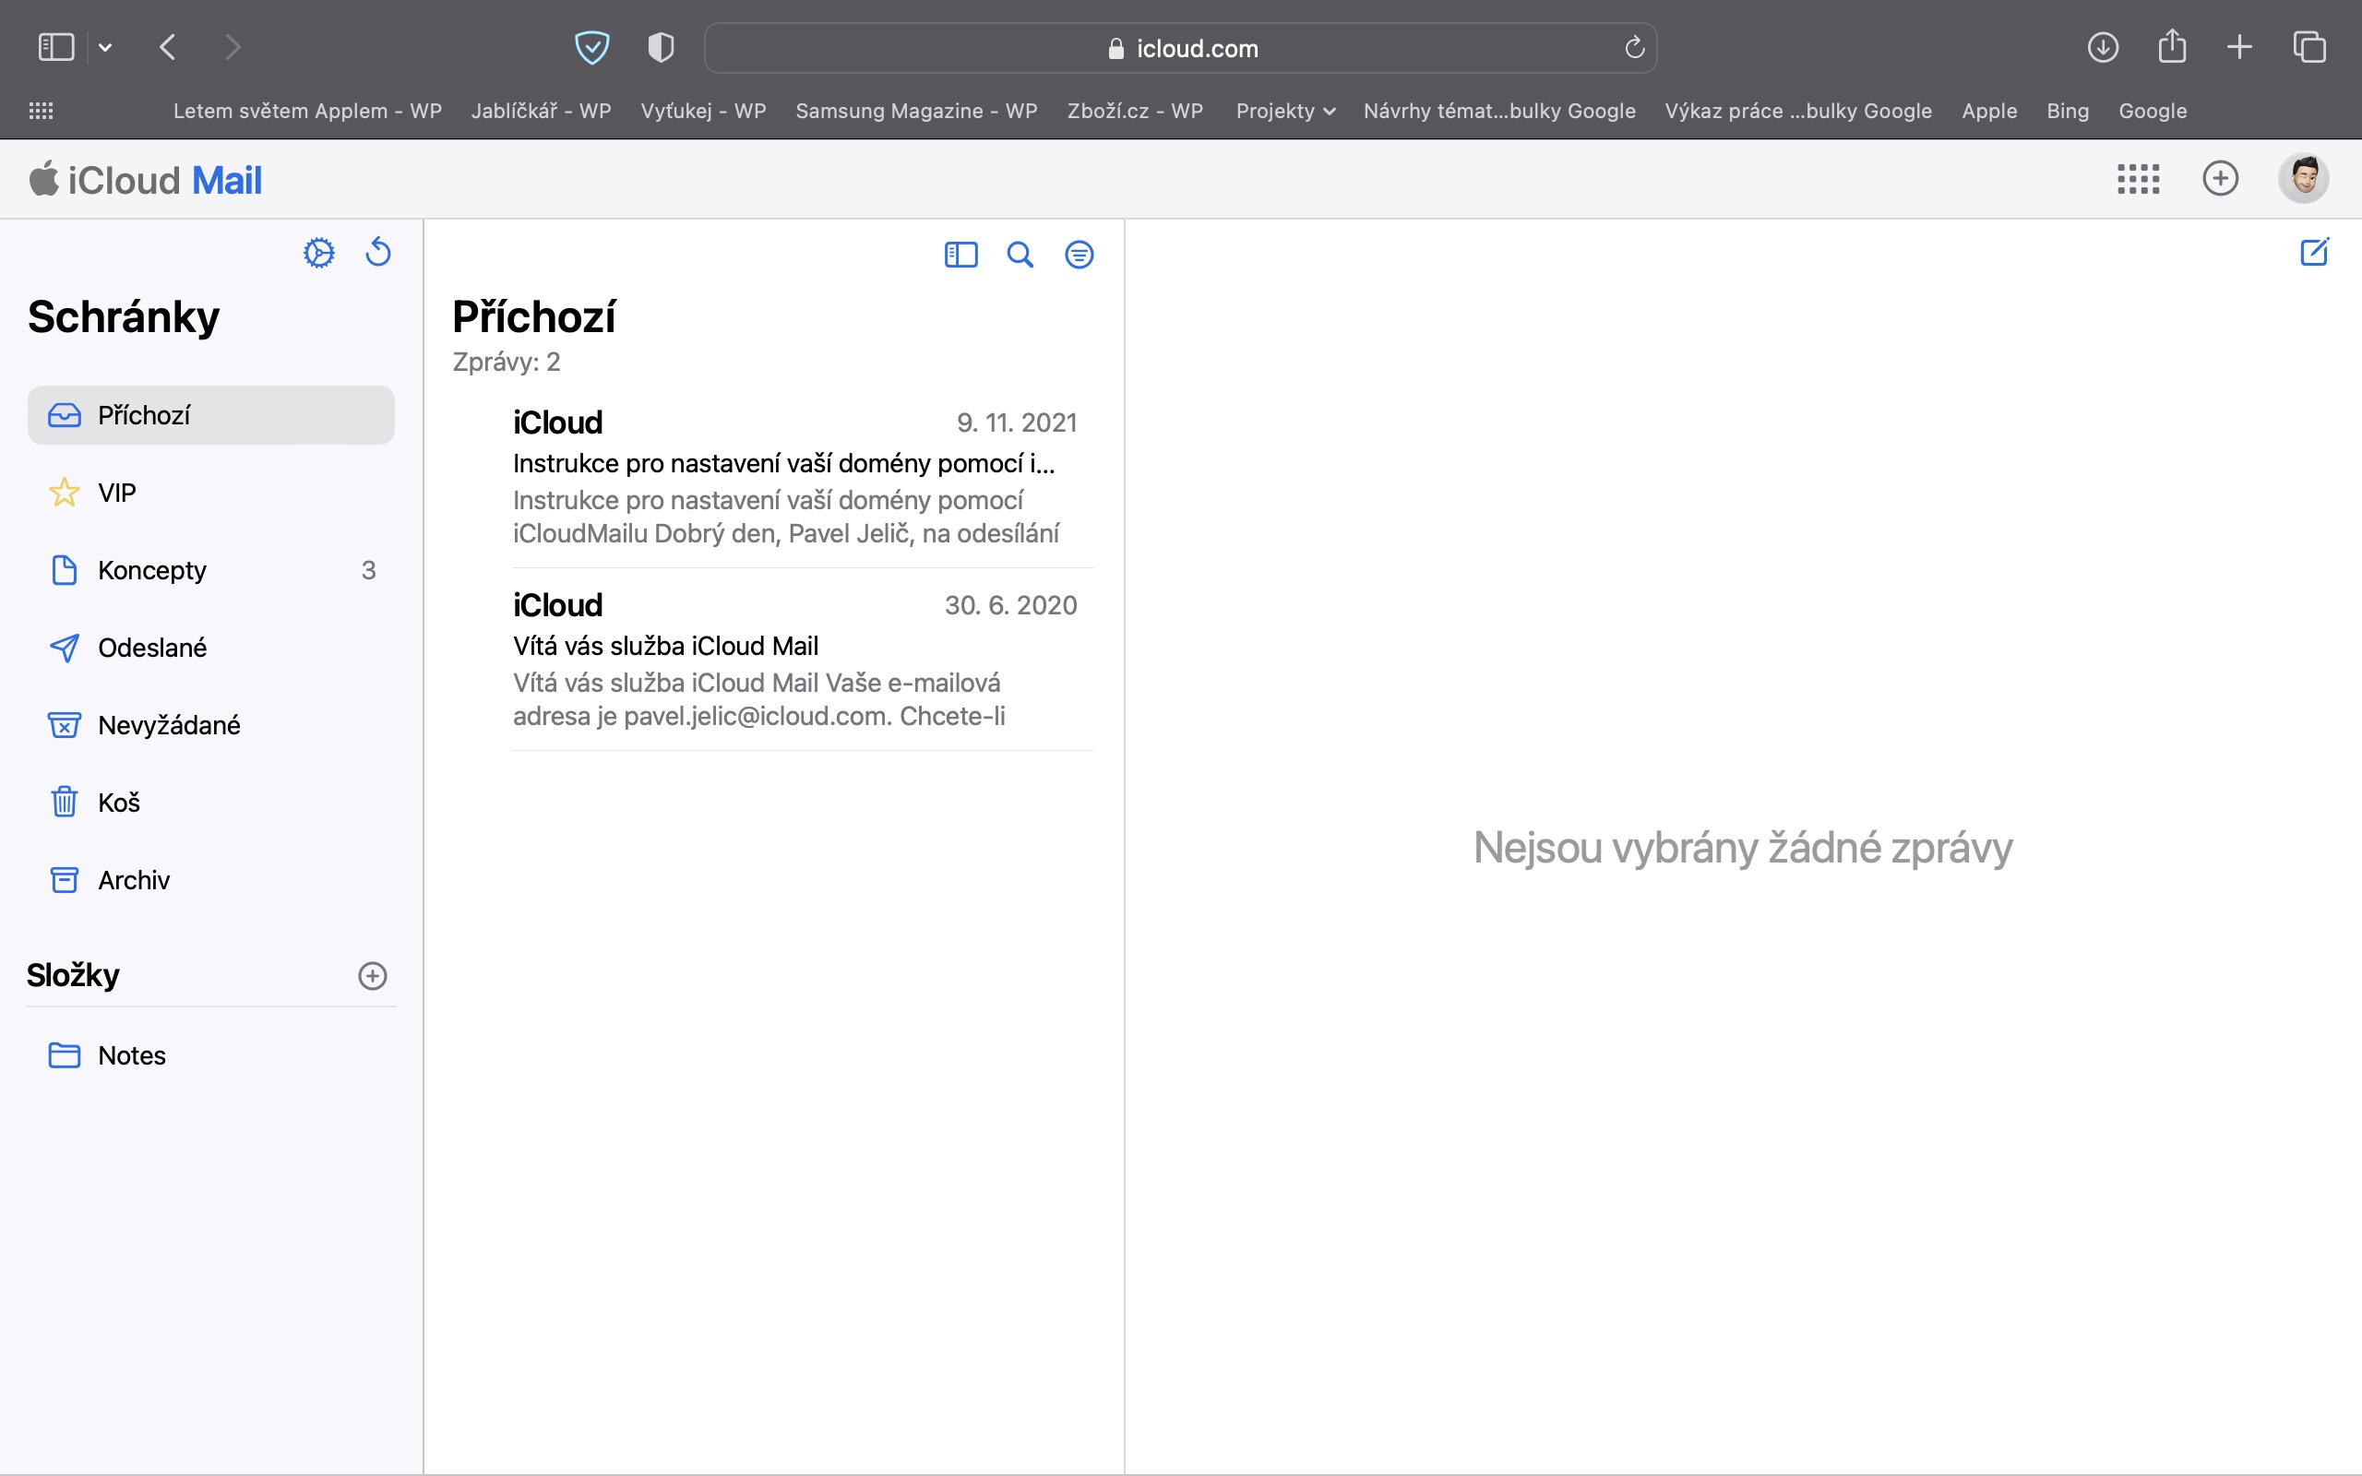2362x1476 pixels.
Task: Toggle the Safari privacy shield icon
Action: pyautogui.click(x=661, y=47)
